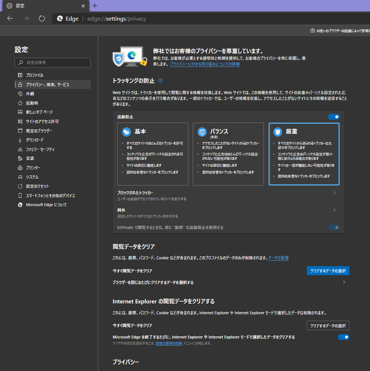The image size is (370, 371).
Task: Select the 厳重 tracking prevention card
Action: pyautogui.click(x=304, y=154)
